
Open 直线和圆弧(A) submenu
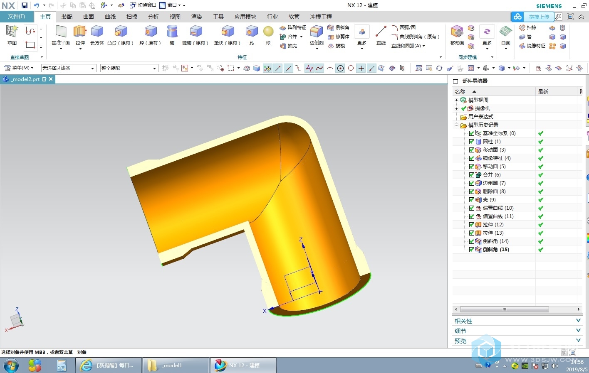click(x=408, y=46)
